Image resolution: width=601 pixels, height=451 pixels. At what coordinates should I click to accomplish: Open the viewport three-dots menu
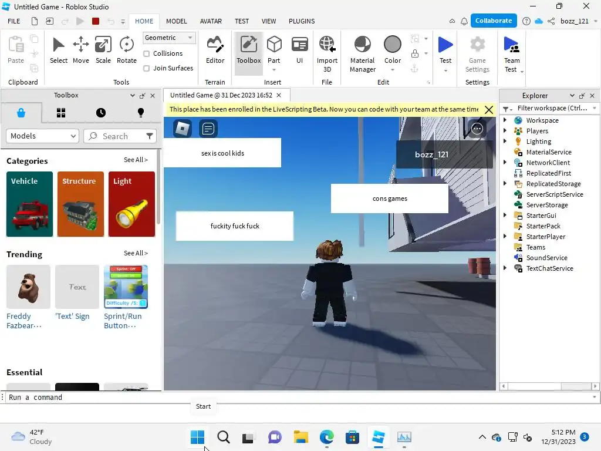[477, 129]
